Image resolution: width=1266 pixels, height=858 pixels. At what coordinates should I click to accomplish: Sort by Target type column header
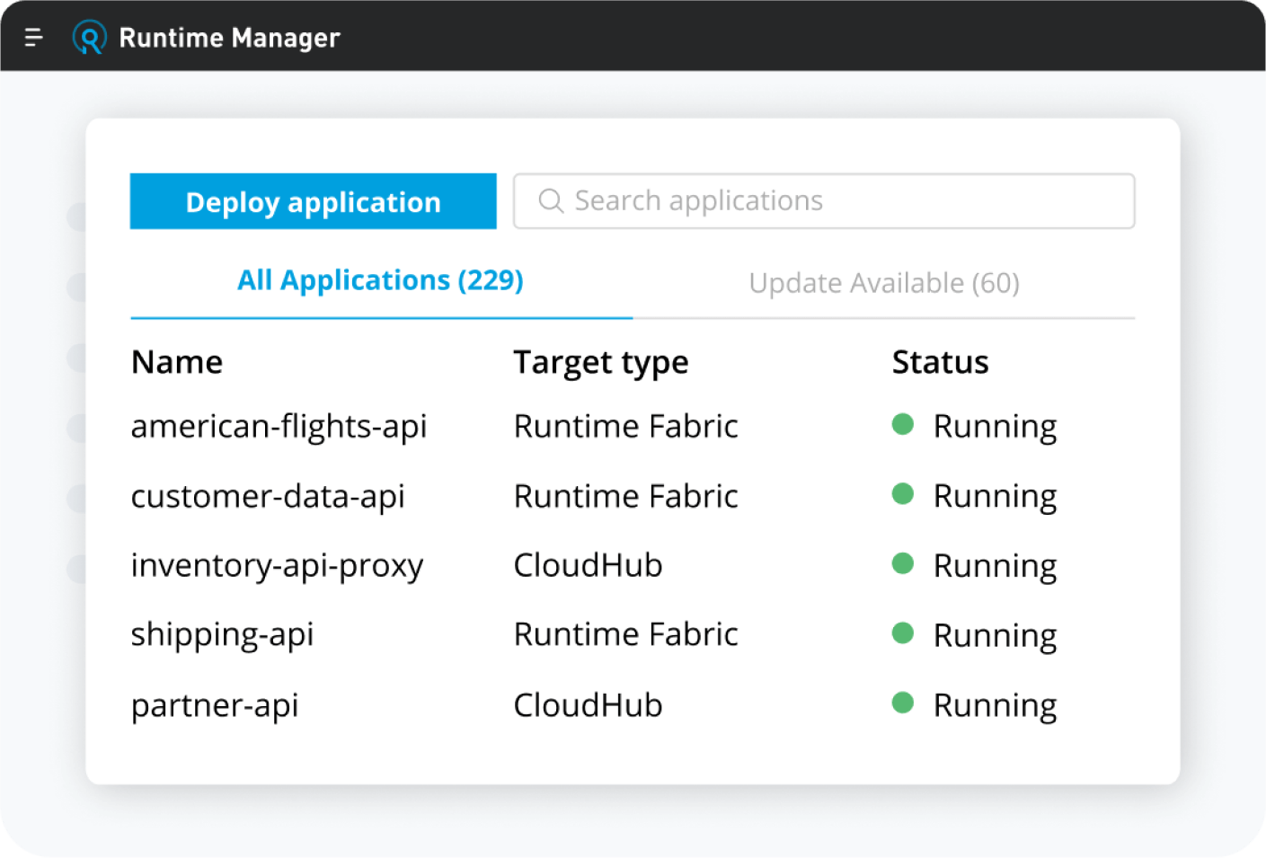(x=600, y=362)
